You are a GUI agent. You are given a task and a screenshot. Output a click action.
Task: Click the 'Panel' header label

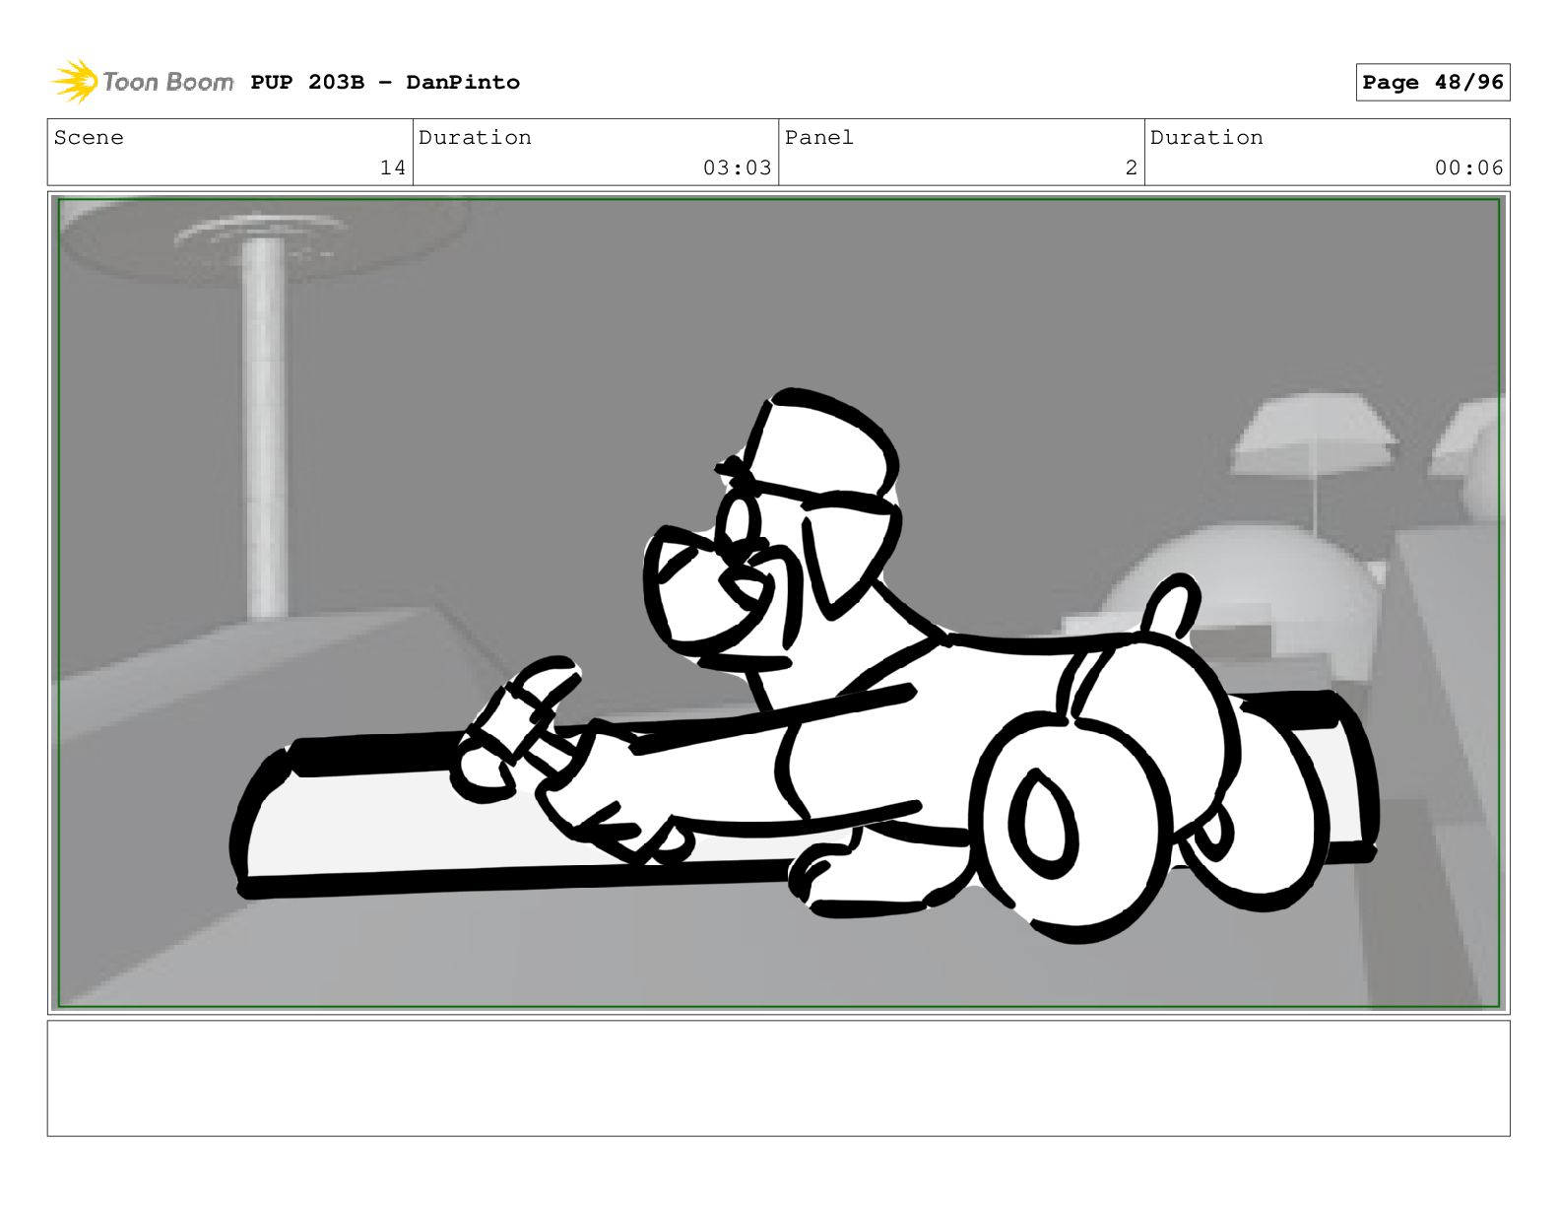(x=819, y=137)
